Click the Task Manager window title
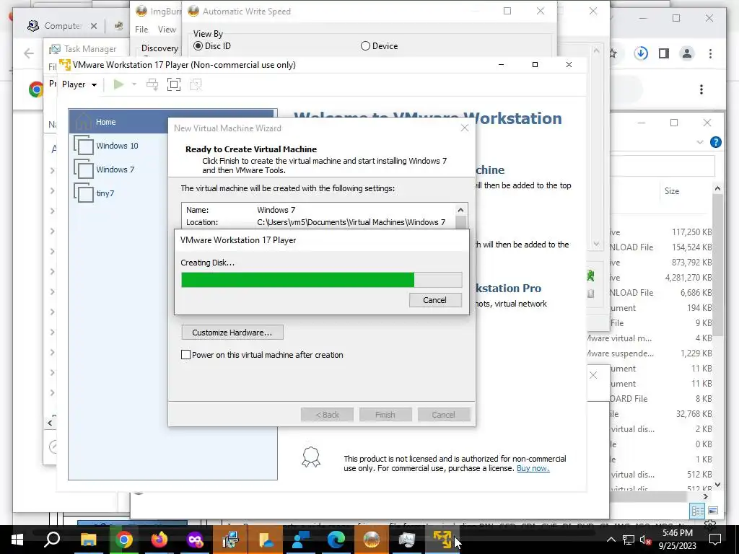The width and height of the screenshot is (739, 554). [x=90, y=49]
